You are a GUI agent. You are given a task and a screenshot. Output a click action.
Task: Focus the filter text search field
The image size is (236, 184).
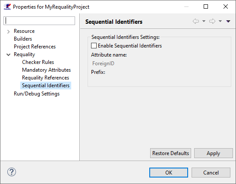39,21
